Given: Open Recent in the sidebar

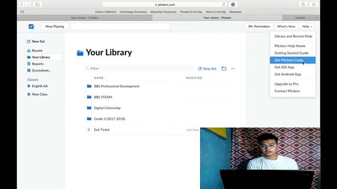Looking at the screenshot, I should pyautogui.click(x=35, y=50).
